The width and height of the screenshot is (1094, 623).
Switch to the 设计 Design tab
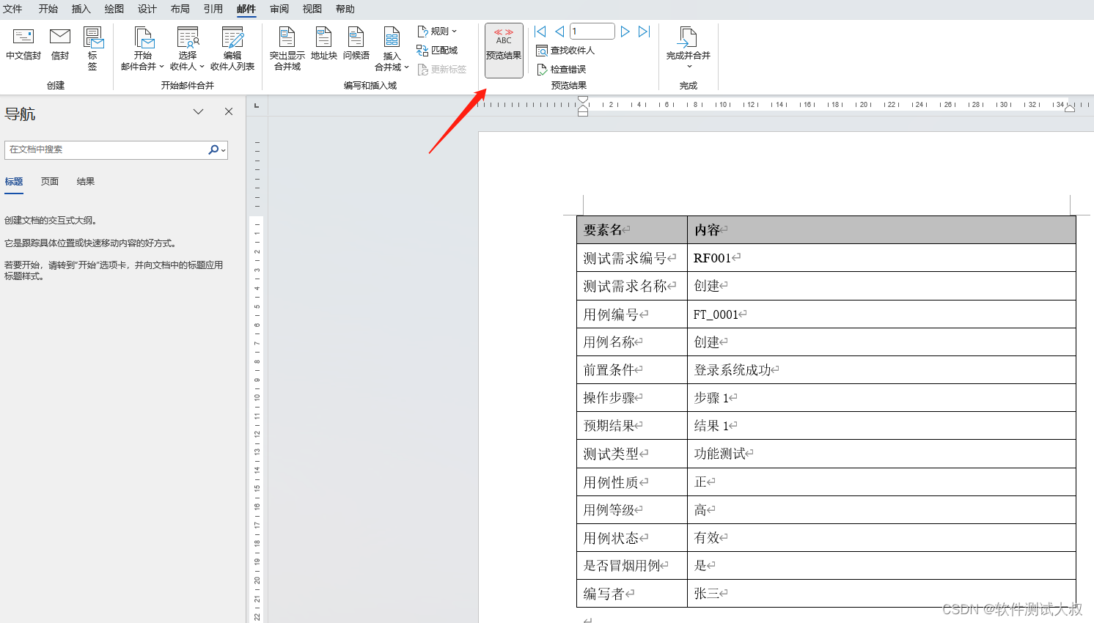coord(147,9)
